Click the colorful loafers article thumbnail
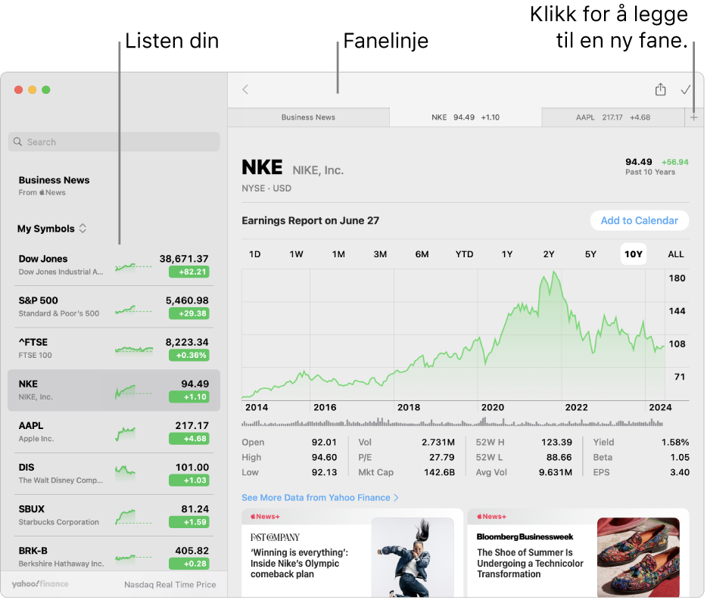Image resolution: width=707 pixels, height=600 pixels. click(x=638, y=558)
